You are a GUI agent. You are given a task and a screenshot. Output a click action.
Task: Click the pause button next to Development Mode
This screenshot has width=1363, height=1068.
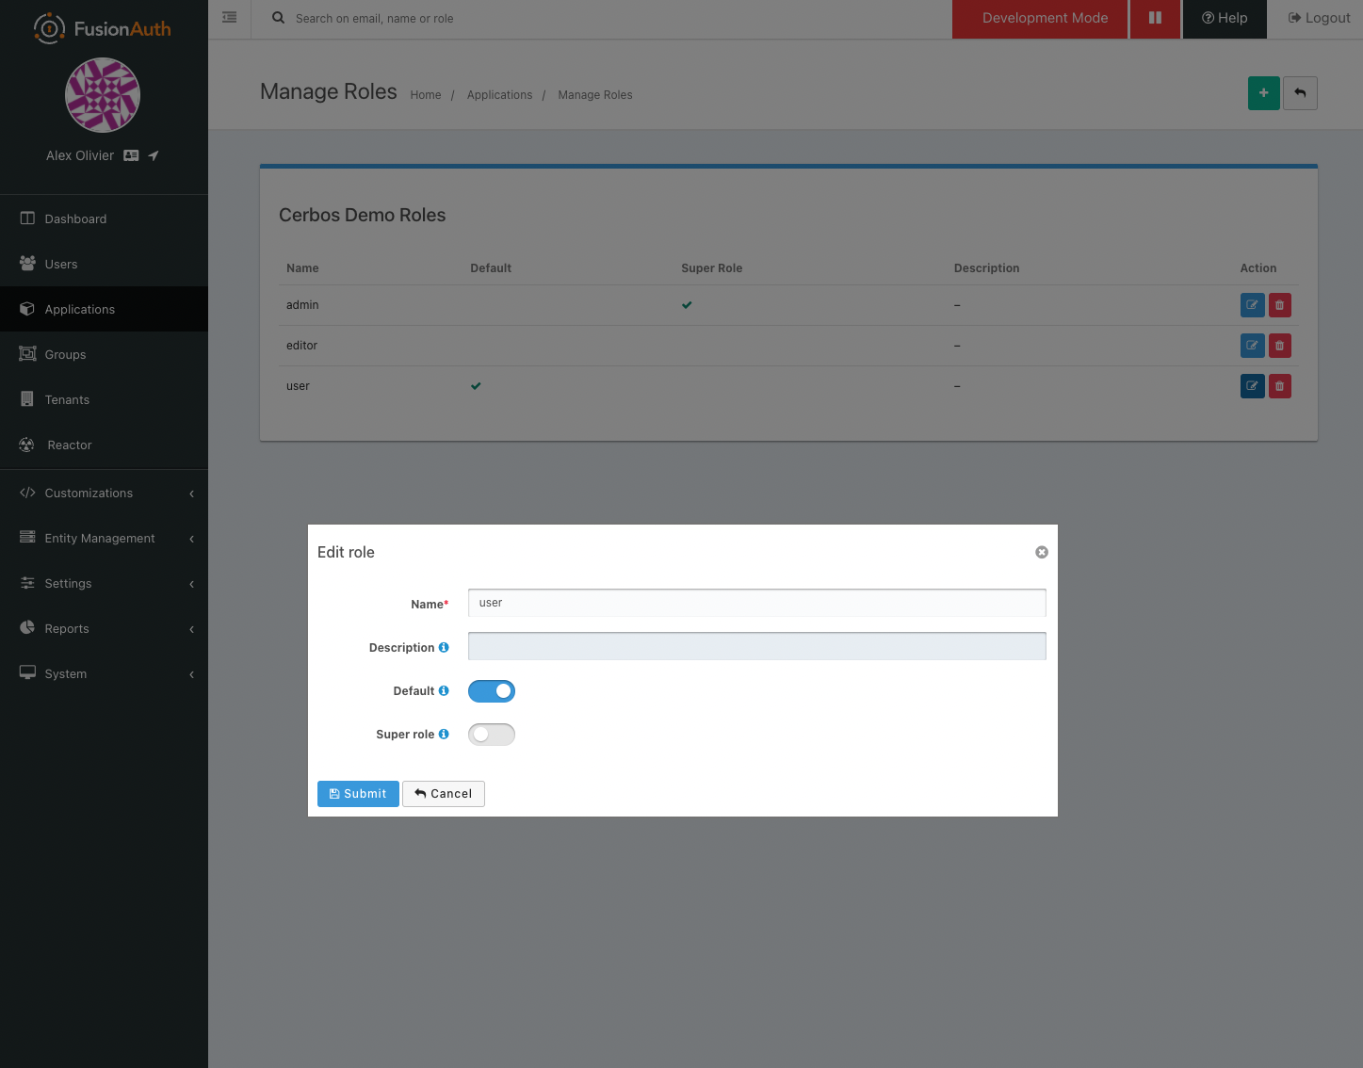[1155, 18]
